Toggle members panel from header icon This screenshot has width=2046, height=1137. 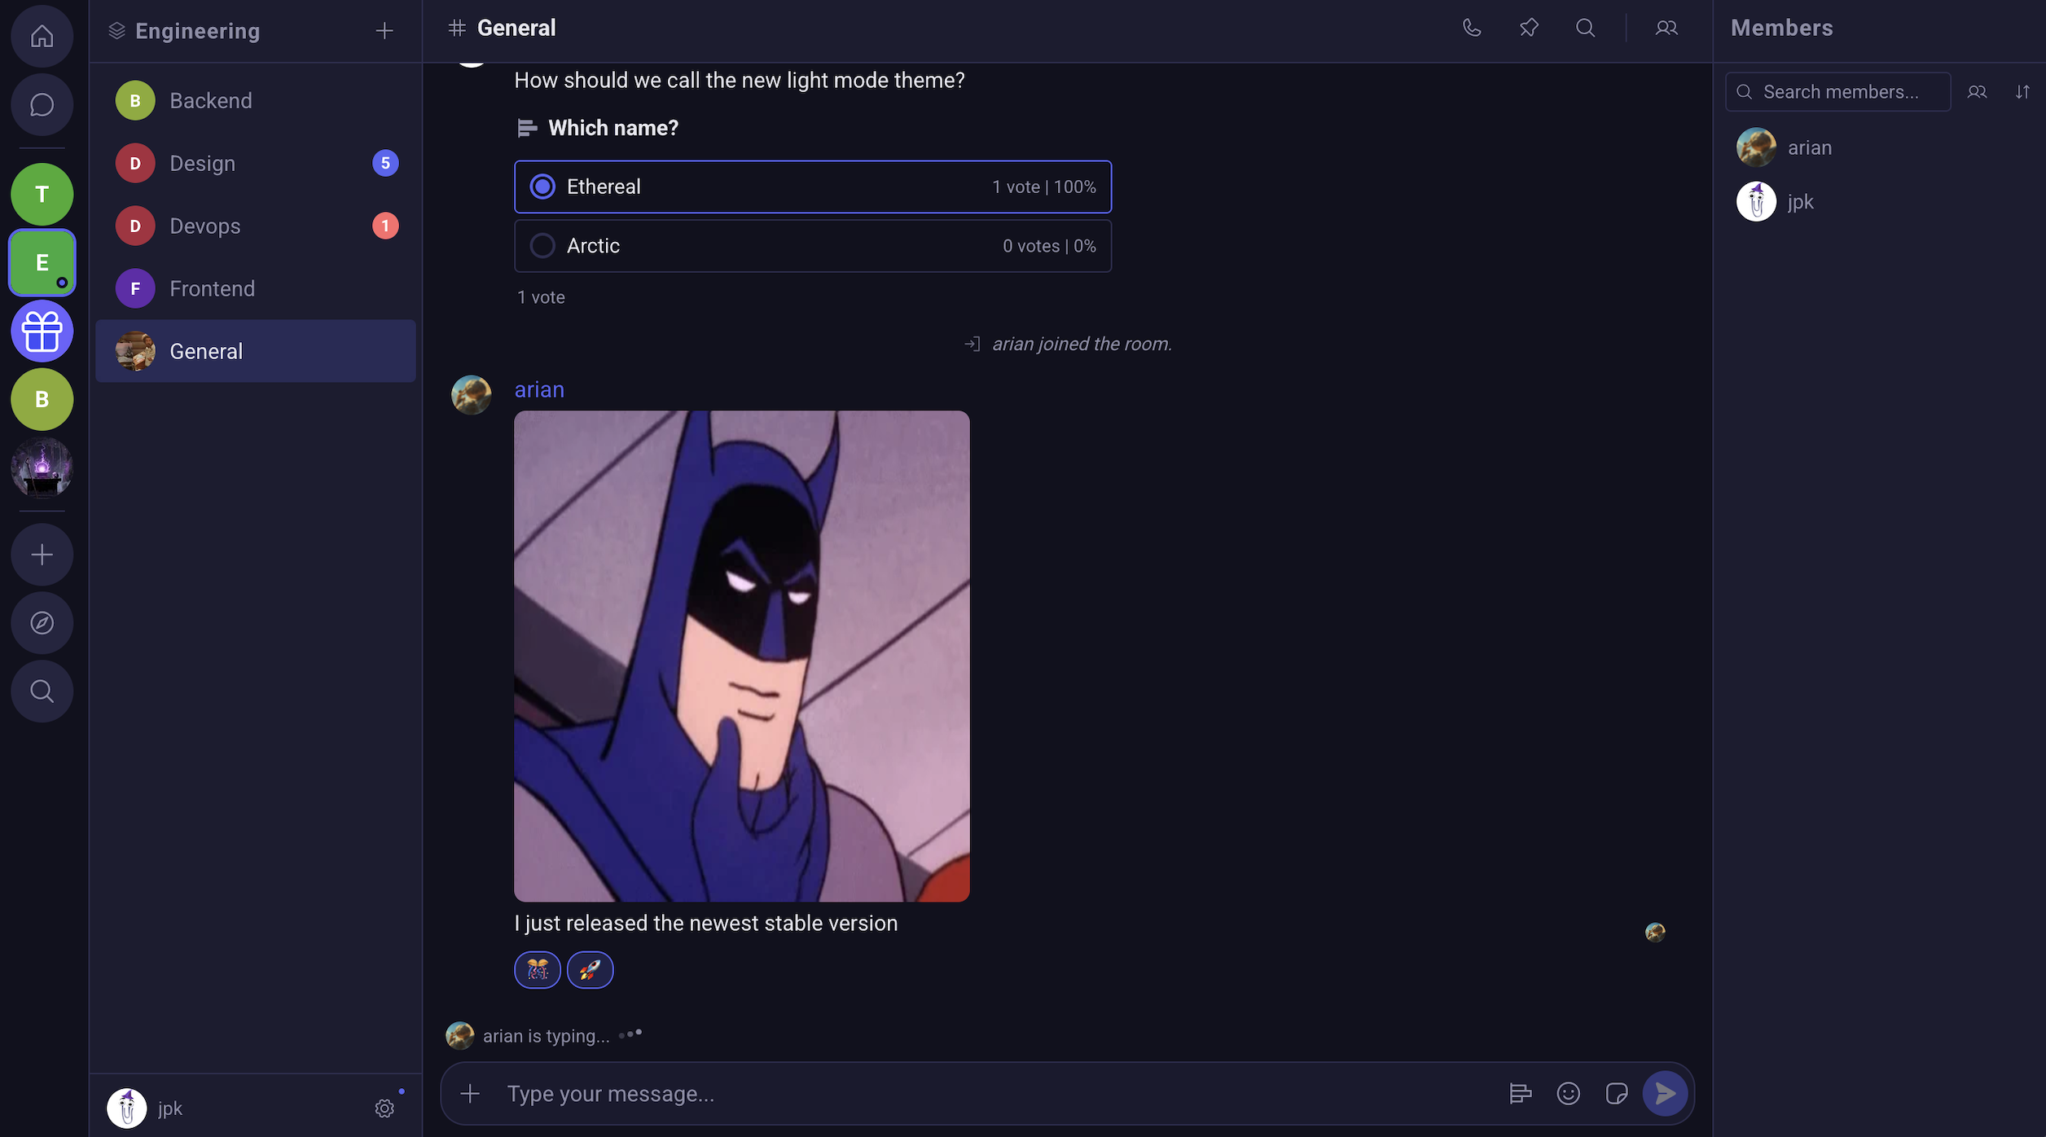coord(1666,28)
